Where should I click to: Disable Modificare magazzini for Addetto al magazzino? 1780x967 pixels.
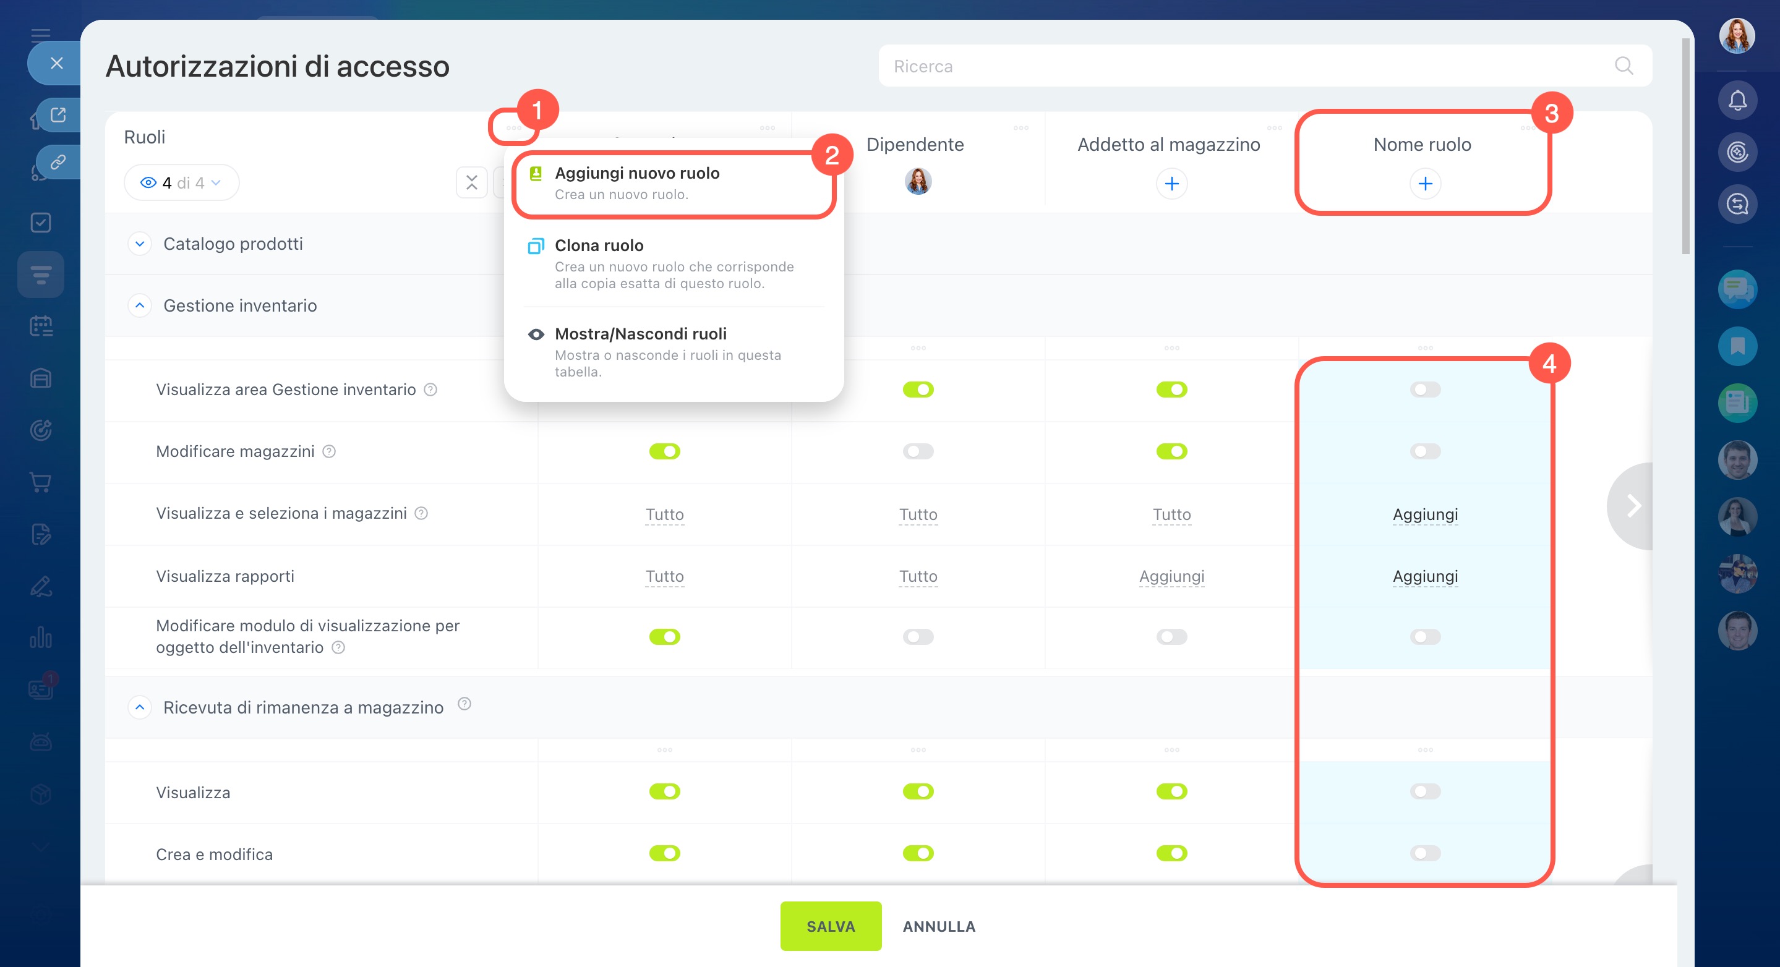pyautogui.click(x=1171, y=452)
